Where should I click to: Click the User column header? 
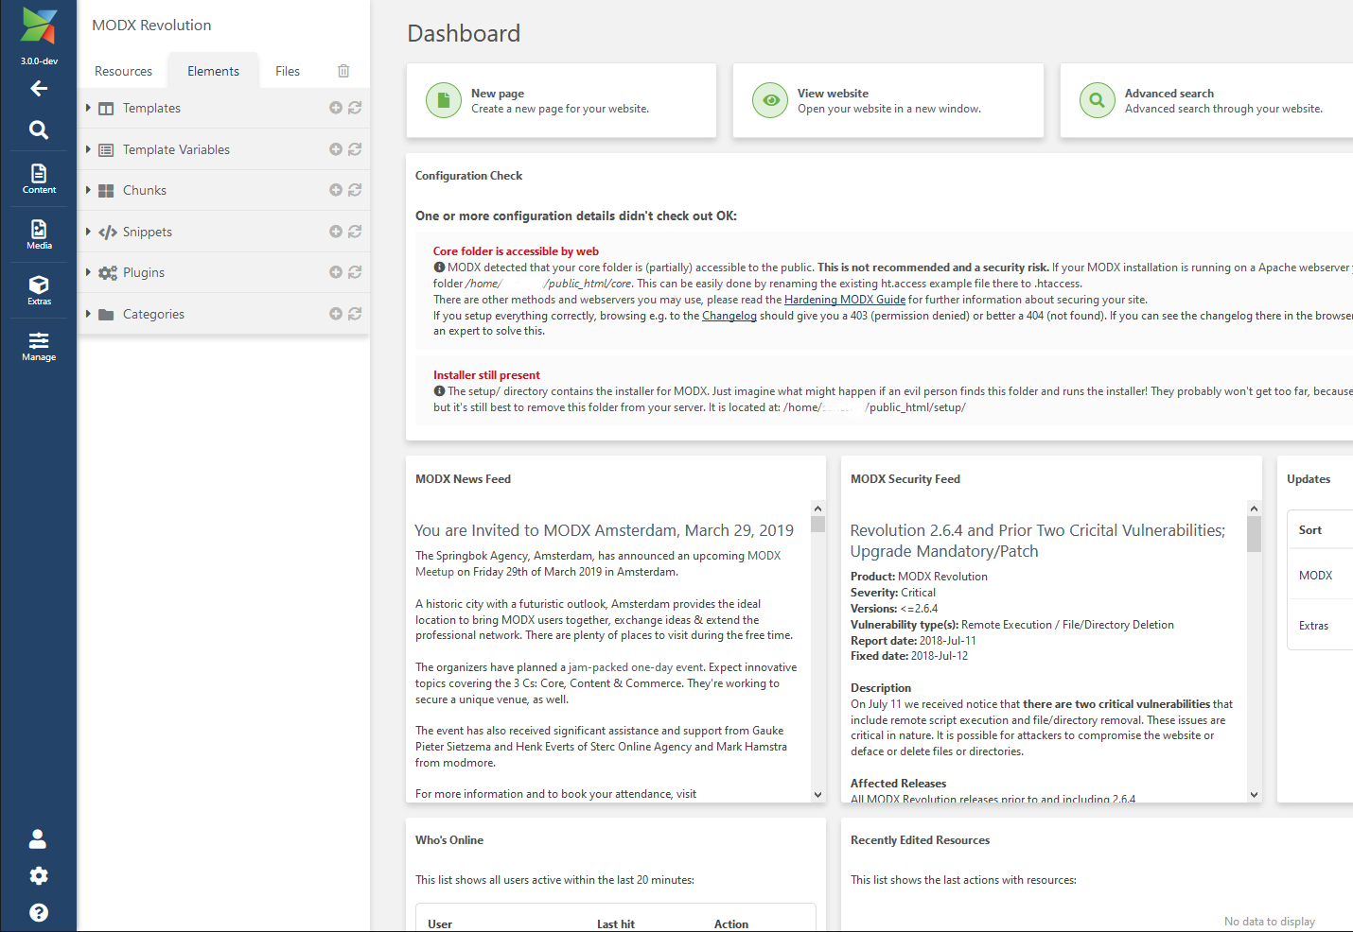coord(440,924)
